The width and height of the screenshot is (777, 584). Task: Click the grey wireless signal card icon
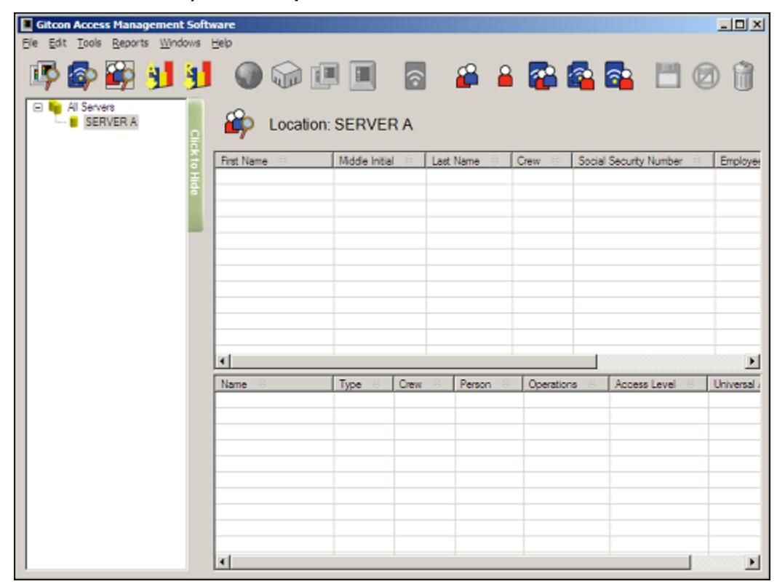(x=415, y=76)
